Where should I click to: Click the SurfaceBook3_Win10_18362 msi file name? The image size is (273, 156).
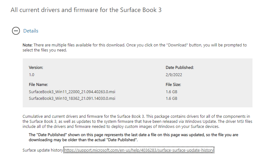tap(72, 98)
